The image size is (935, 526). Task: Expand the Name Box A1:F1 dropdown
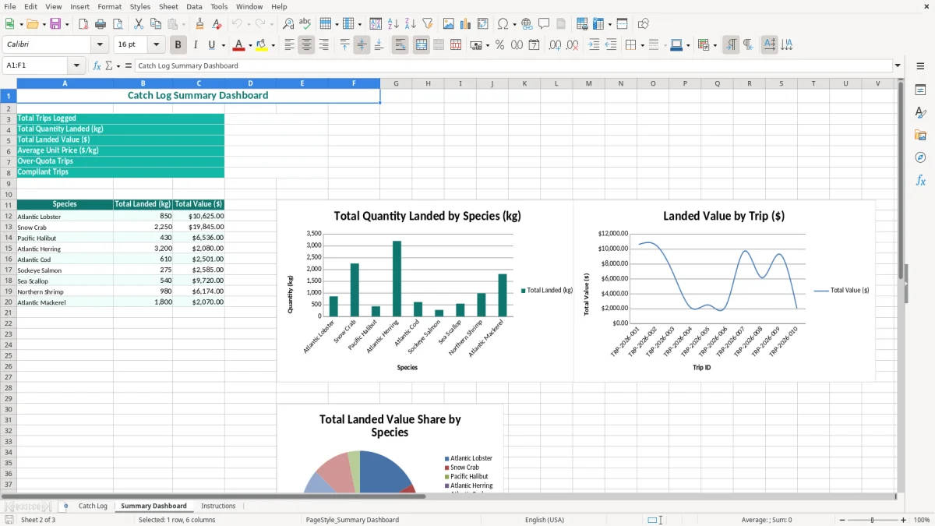click(76, 66)
